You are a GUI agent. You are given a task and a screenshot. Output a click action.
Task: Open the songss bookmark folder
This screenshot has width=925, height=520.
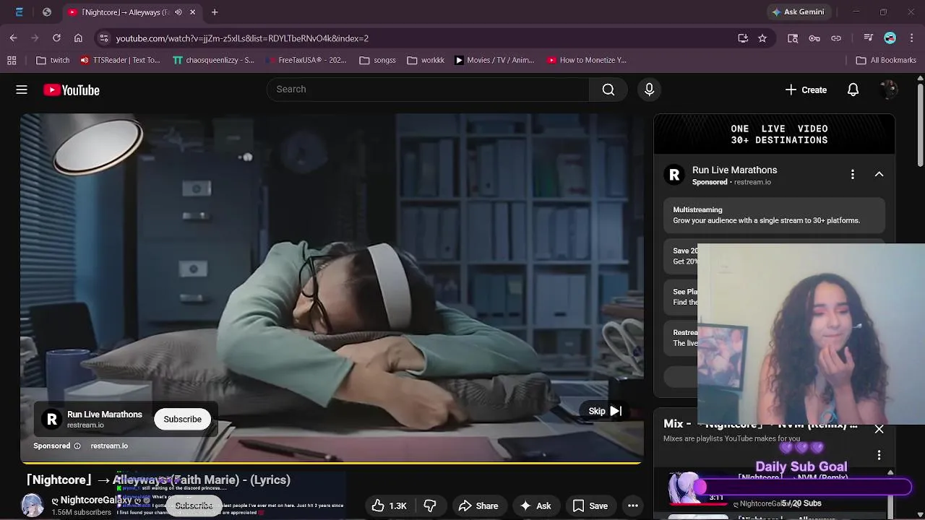click(x=377, y=60)
